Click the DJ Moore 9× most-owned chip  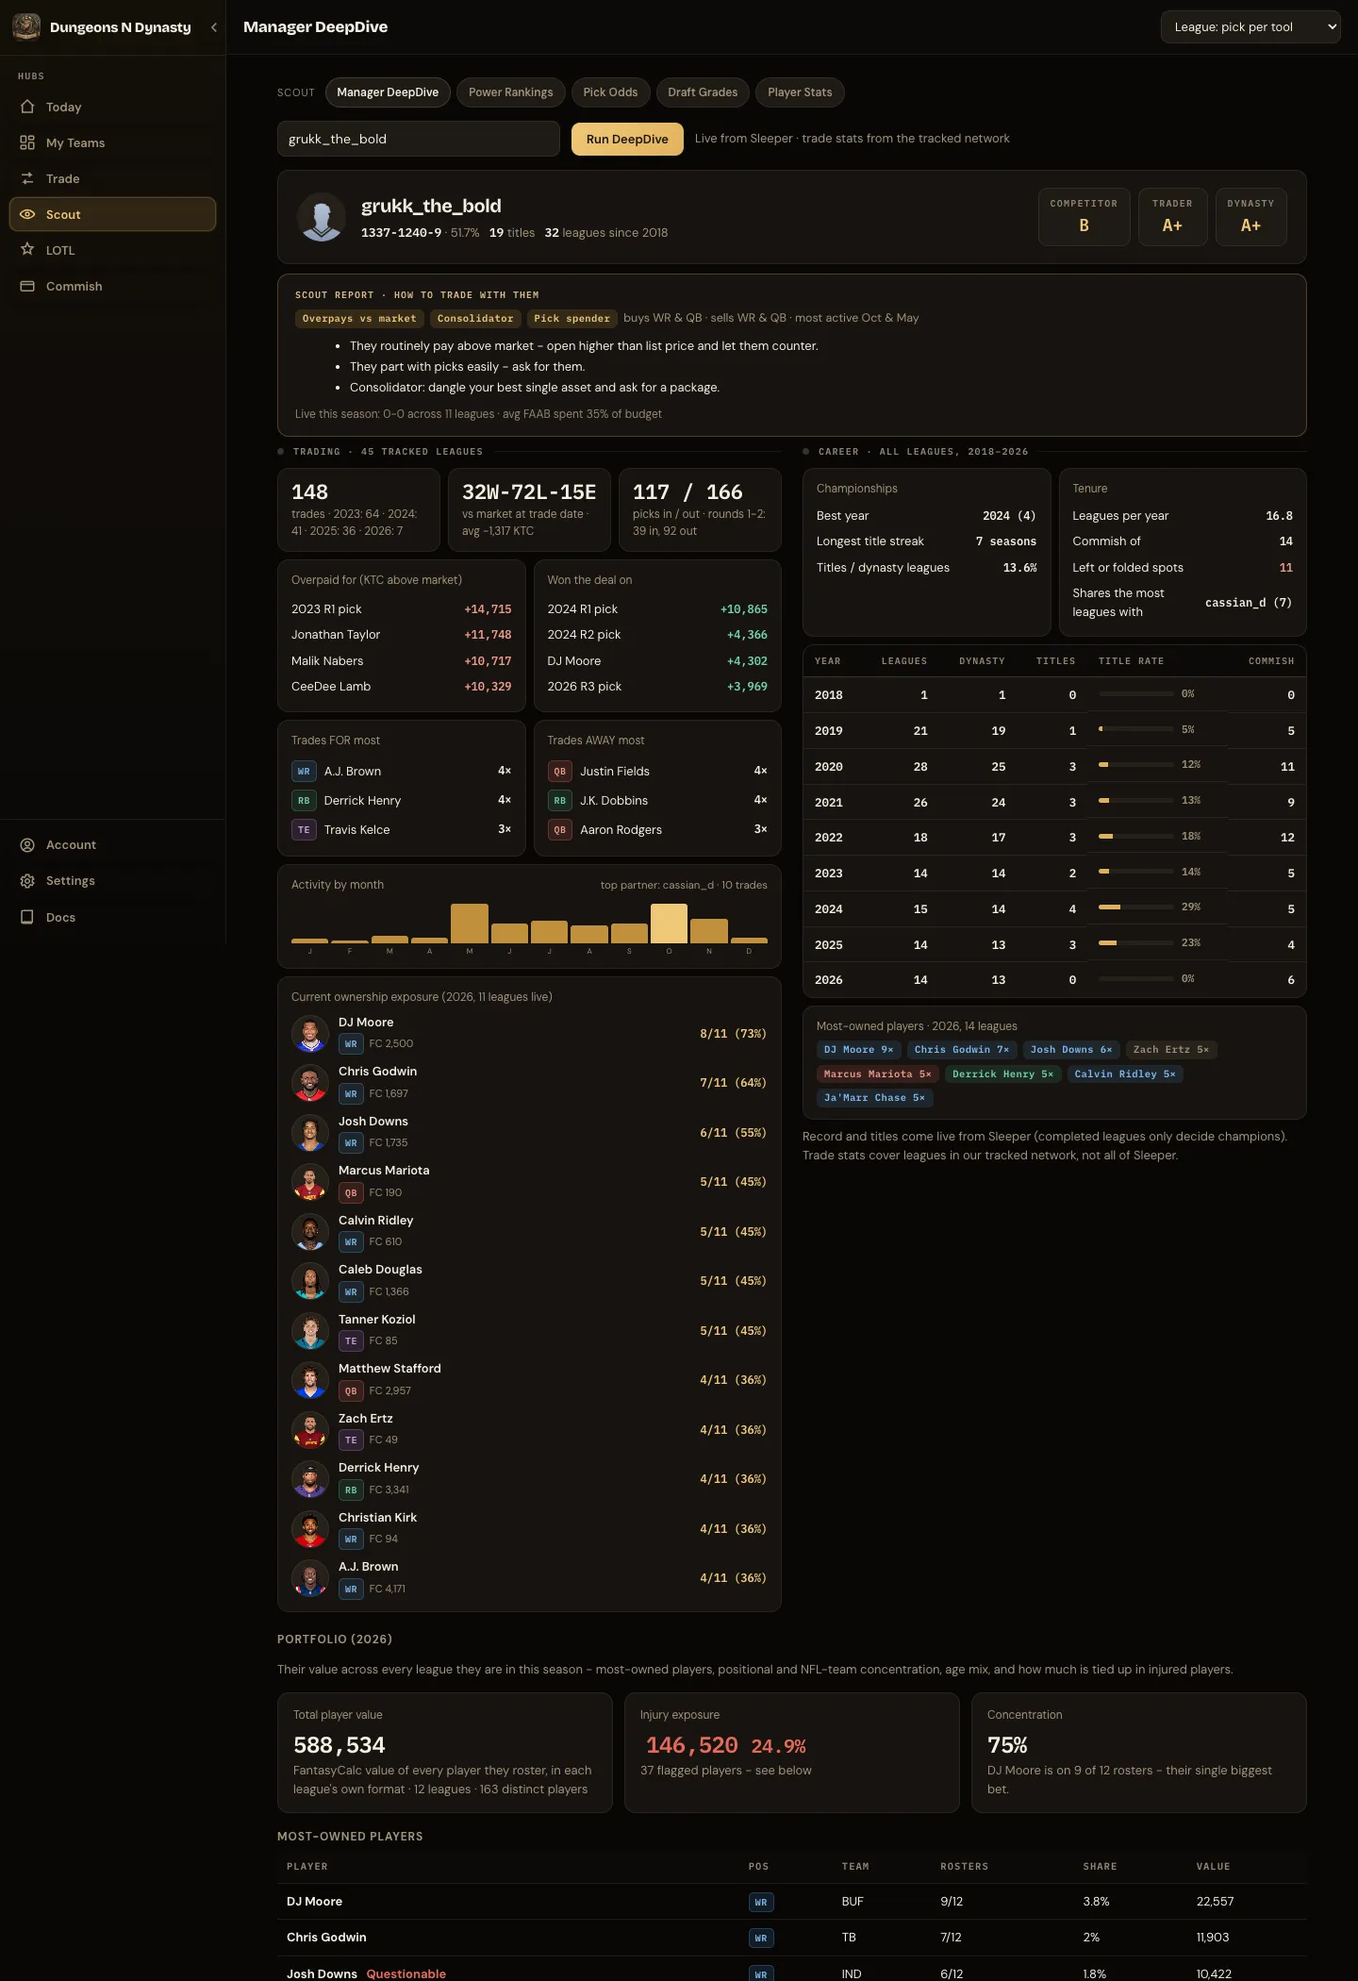[858, 1050]
